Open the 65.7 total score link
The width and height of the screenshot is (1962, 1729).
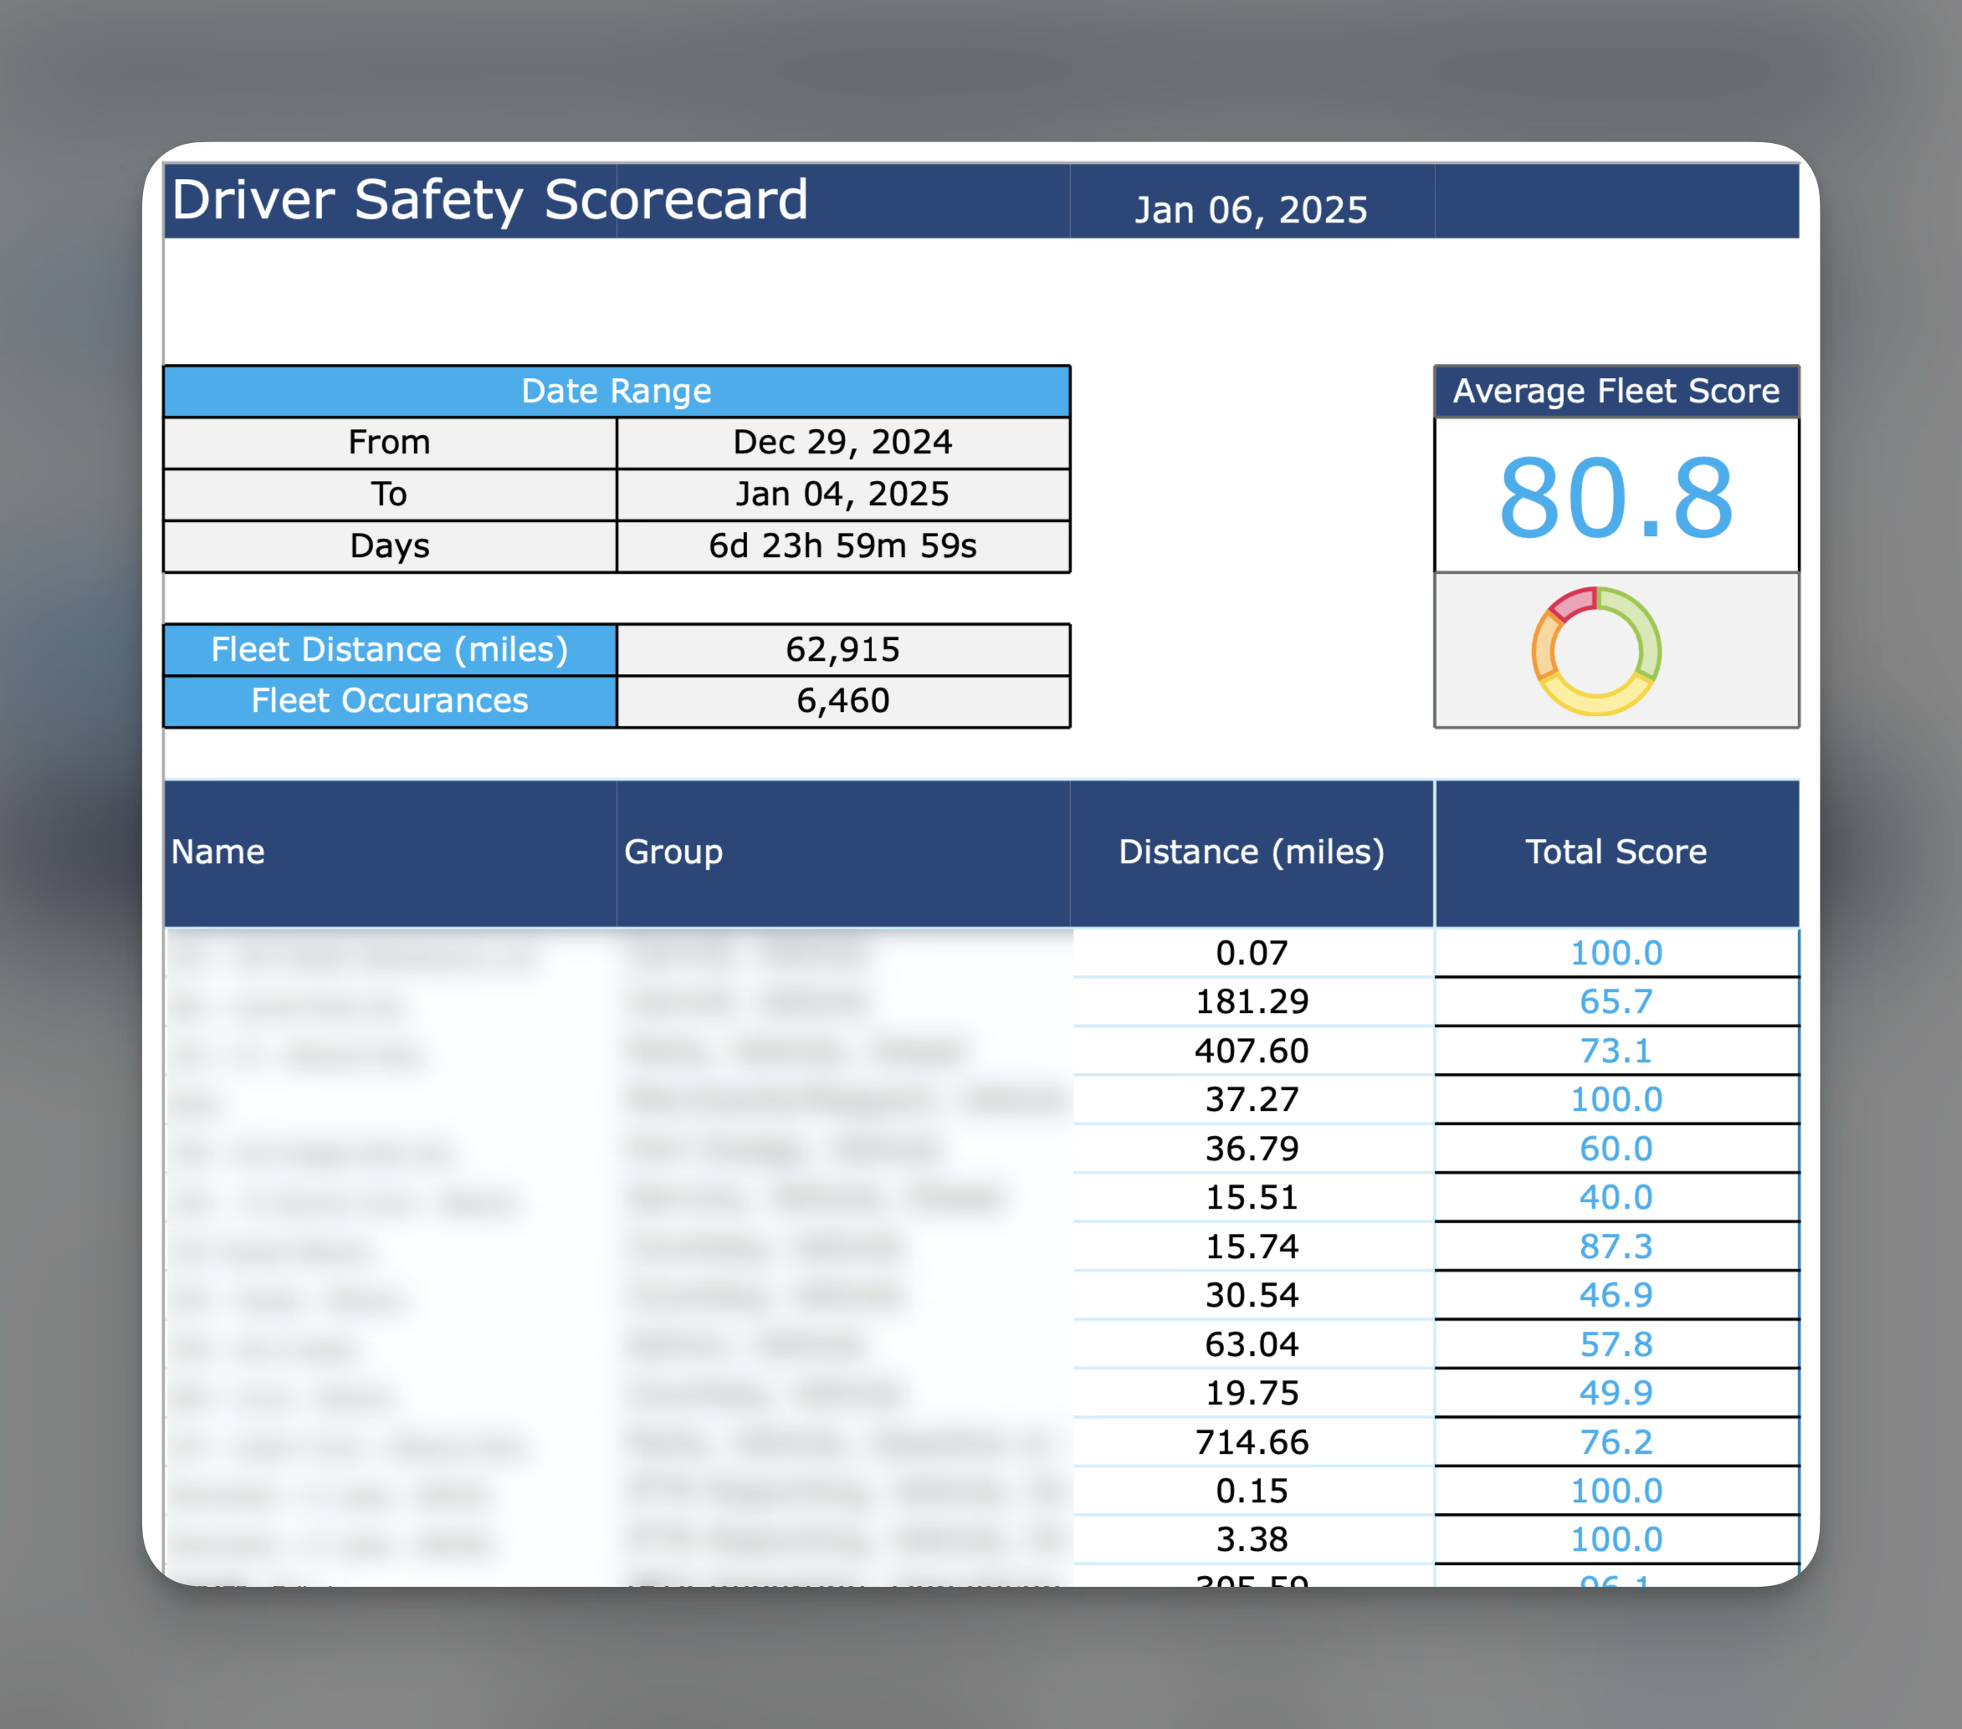pyautogui.click(x=1616, y=1002)
